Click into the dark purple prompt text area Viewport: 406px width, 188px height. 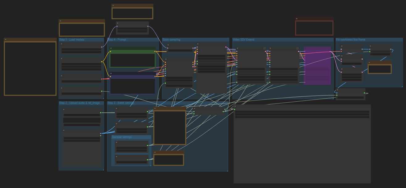[x=133, y=86]
